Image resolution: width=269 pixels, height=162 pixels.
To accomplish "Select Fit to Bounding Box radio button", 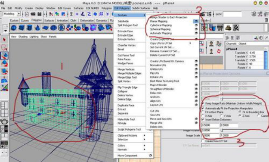I will point(240,112).
